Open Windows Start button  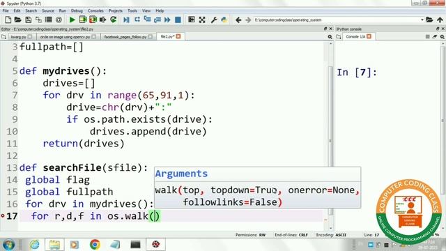pos(8,245)
